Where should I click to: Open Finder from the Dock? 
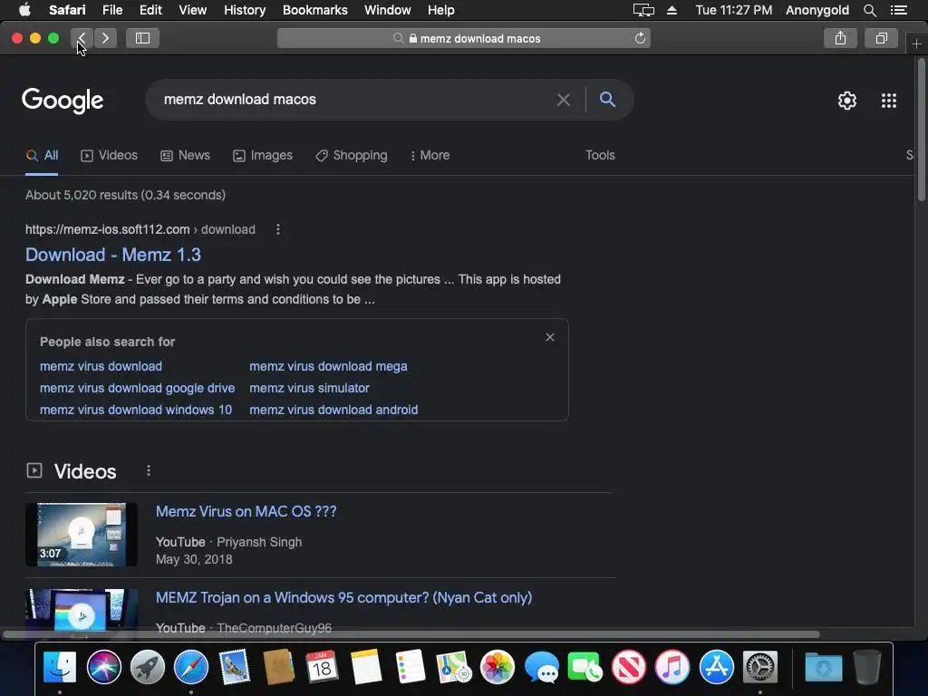point(60,667)
